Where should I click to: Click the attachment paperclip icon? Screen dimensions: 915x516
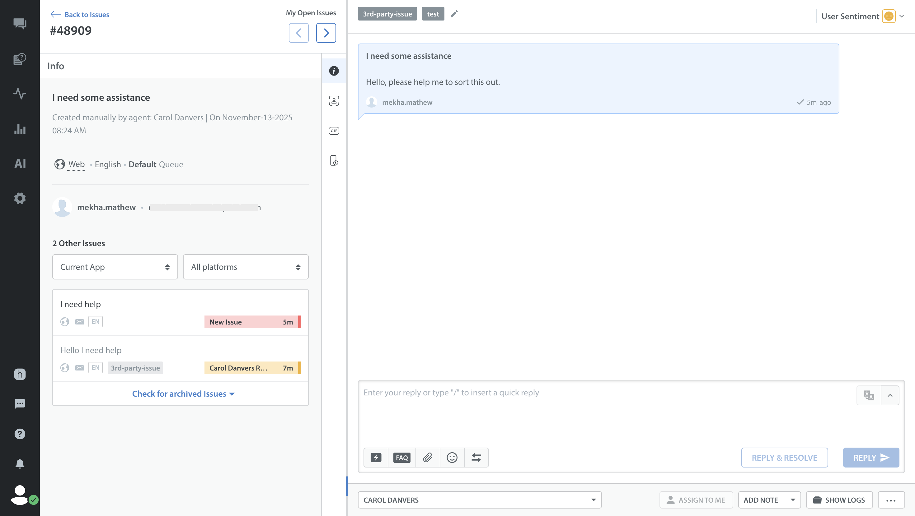pos(428,458)
